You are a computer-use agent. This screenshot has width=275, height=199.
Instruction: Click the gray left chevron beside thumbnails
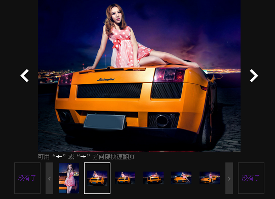tap(49, 178)
